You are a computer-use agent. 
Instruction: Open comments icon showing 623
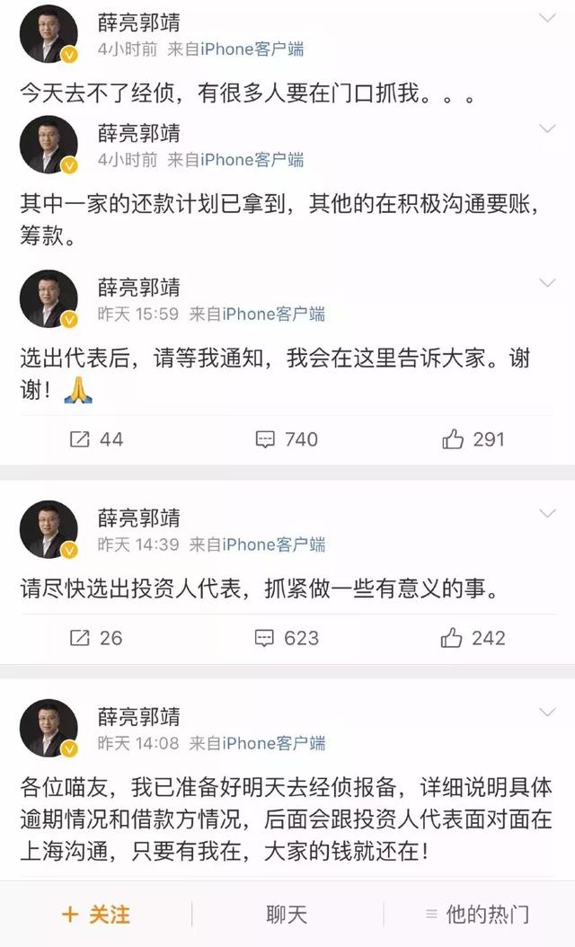pos(264,638)
